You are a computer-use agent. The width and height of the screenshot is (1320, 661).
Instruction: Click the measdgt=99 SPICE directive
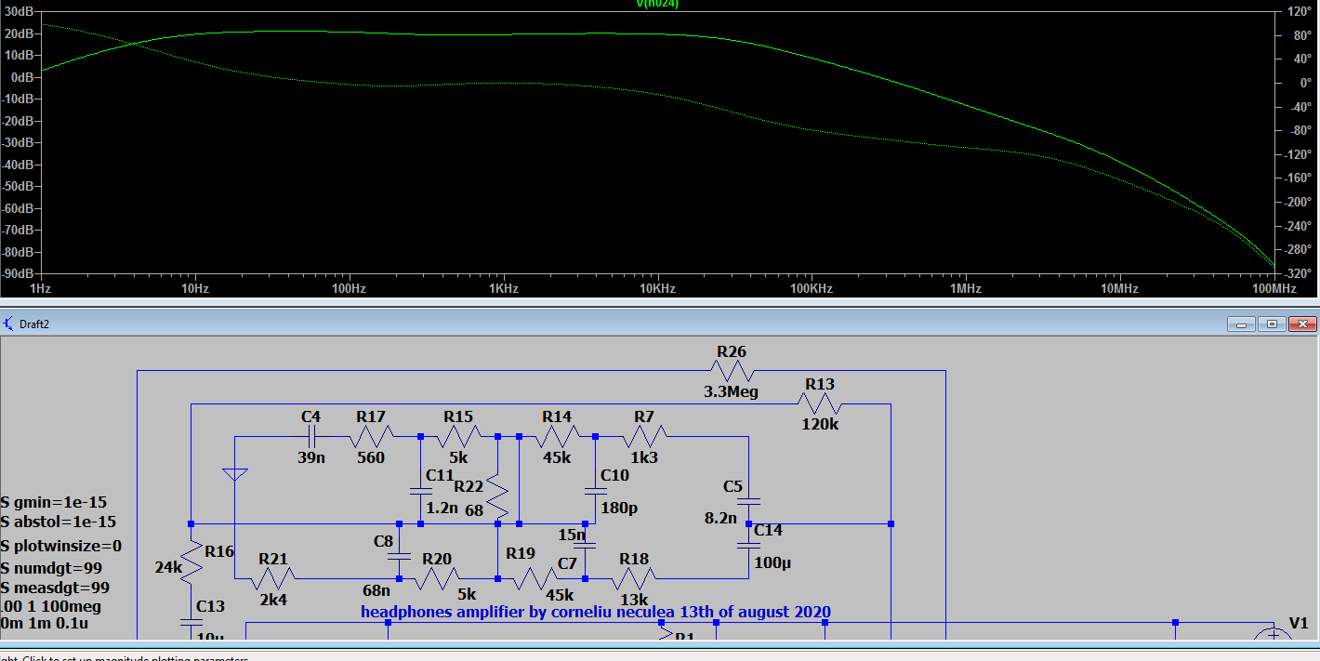coord(62,588)
